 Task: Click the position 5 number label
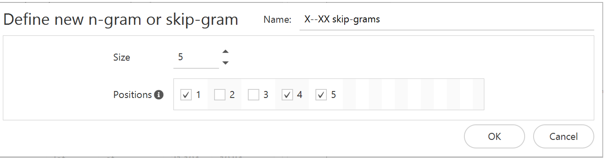coord(333,95)
